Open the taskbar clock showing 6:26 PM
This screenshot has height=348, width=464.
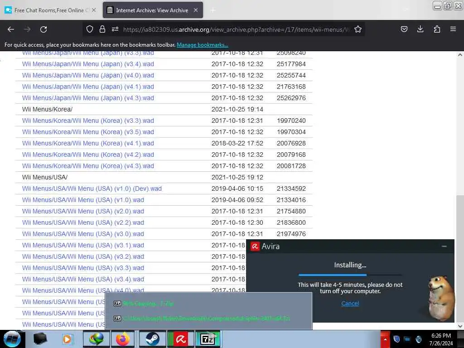click(x=441, y=339)
